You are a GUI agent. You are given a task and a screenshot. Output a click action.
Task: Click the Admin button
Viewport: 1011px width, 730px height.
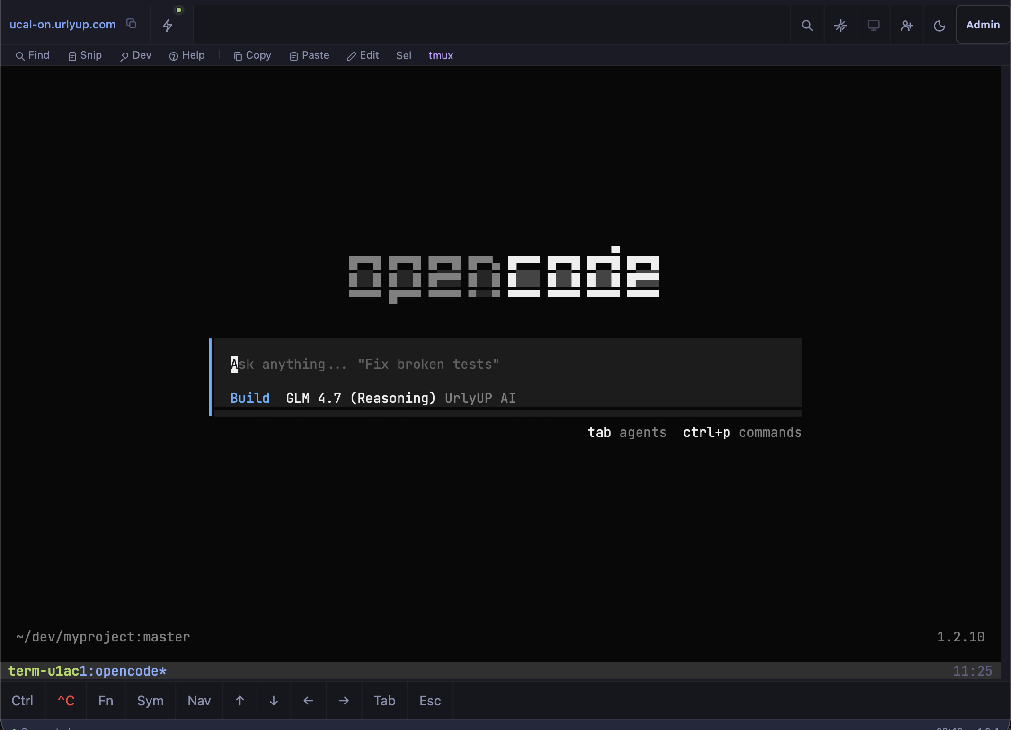pos(983,25)
